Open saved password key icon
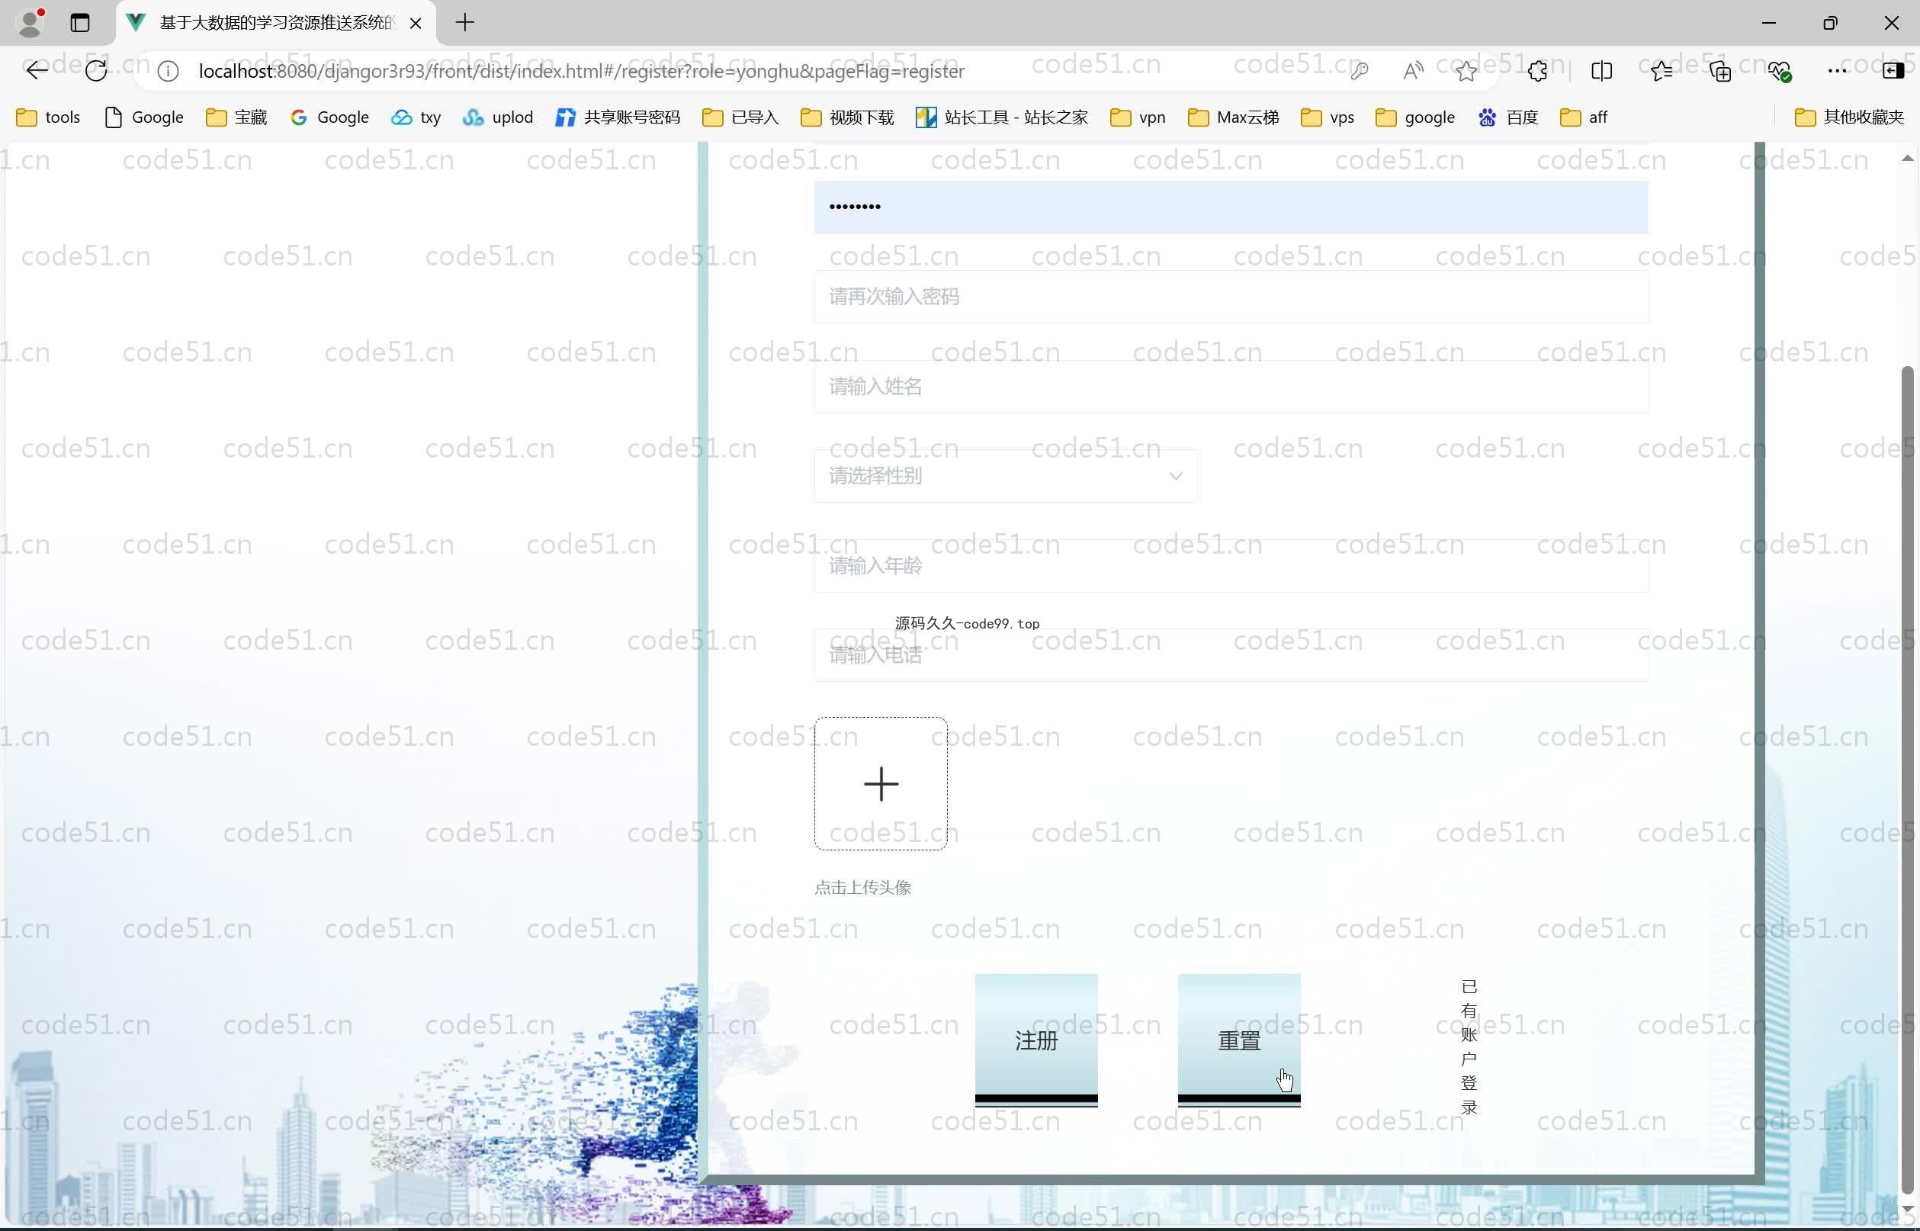The image size is (1920, 1231). (x=1359, y=71)
